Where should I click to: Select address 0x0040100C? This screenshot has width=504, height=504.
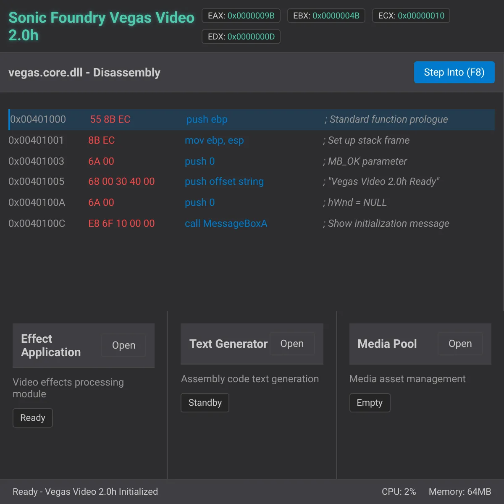tap(37, 223)
